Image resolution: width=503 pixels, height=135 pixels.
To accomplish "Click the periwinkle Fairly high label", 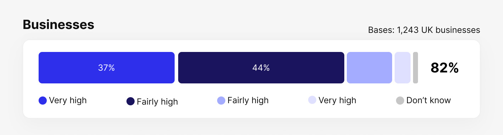I will pyautogui.click(x=248, y=100).
